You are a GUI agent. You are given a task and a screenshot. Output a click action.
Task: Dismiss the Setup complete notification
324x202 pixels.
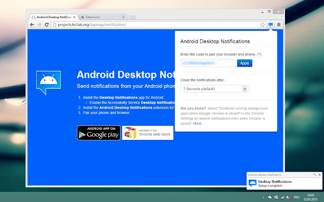tap(319, 175)
